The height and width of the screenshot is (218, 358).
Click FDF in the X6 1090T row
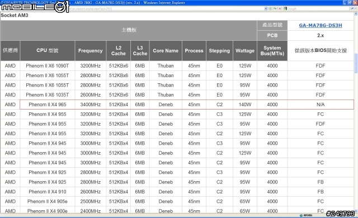pos(321,66)
